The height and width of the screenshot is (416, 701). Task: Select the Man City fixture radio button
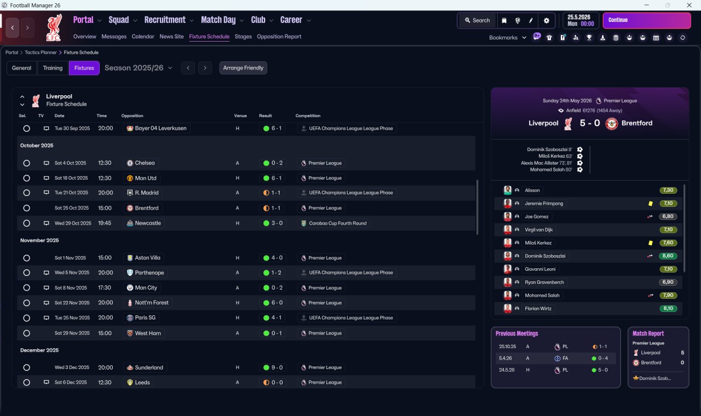(26, 288)
